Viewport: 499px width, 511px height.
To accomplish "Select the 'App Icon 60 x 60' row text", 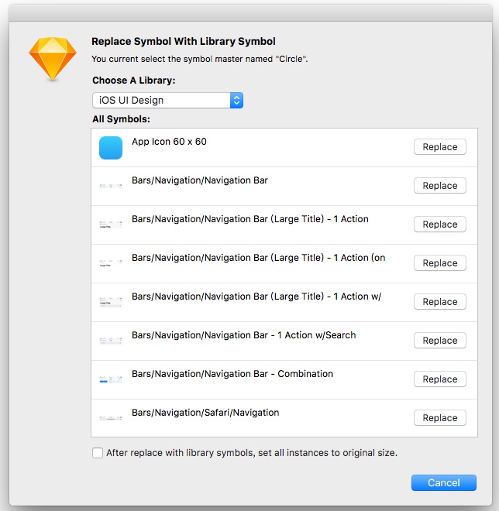I will 169,142.
